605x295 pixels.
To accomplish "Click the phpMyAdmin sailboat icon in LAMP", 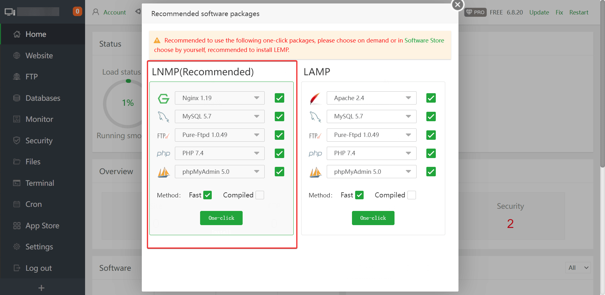I will [315, 172].
